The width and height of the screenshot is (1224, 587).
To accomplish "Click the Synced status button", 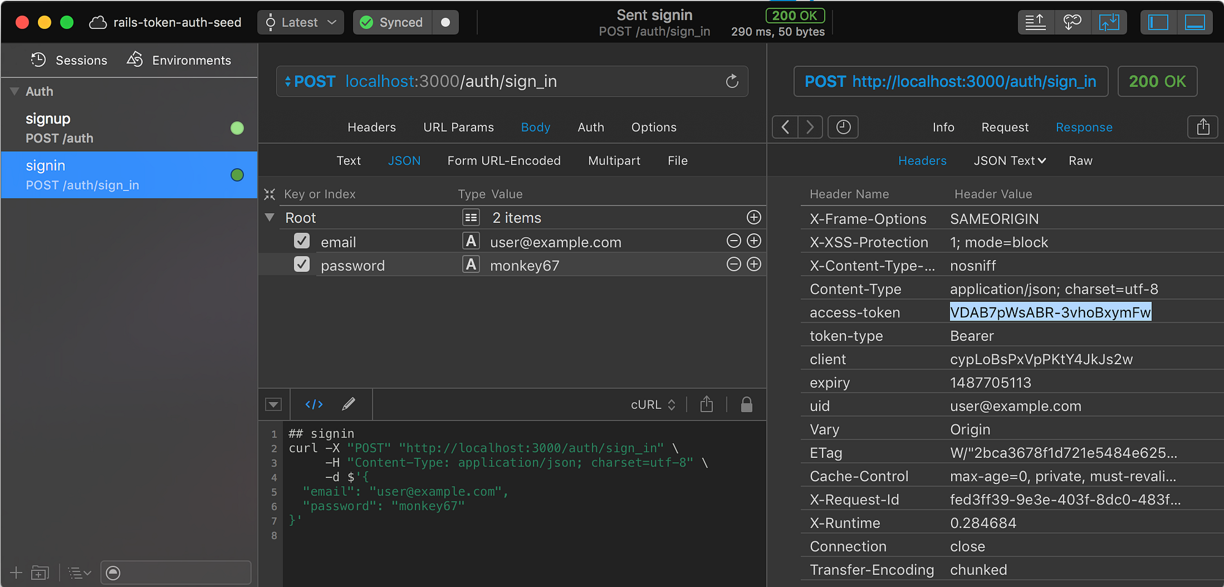I will 392,23.
